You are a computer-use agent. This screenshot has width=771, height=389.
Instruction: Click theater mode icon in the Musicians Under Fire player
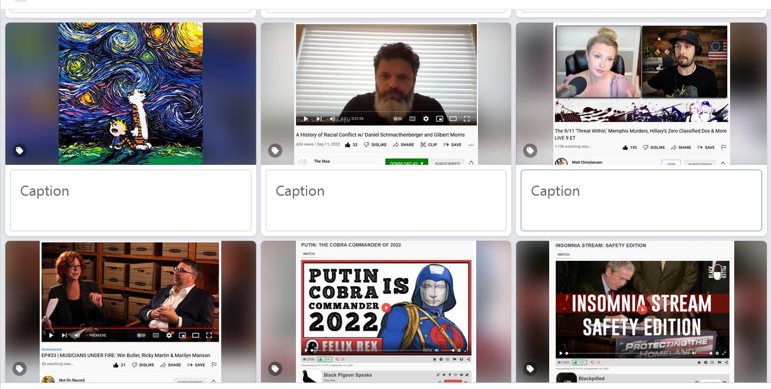(196, 335)
